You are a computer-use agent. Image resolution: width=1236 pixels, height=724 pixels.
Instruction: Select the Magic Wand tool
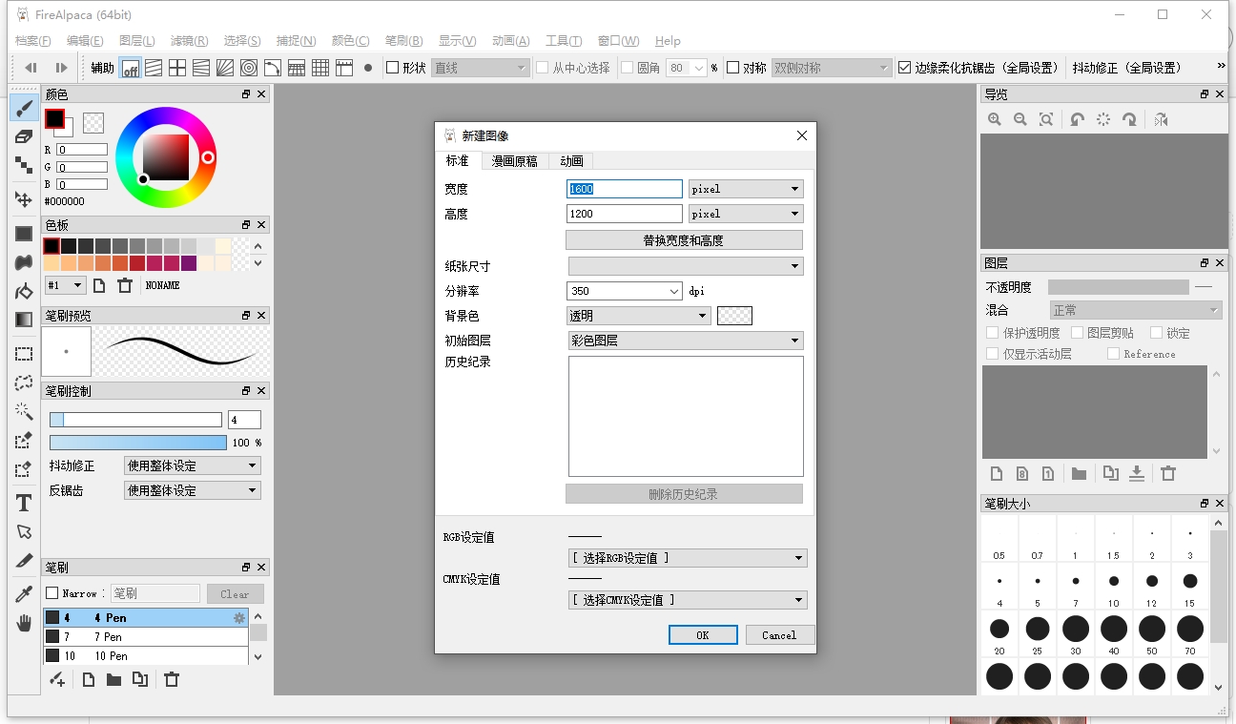click(x=24, y=411)
